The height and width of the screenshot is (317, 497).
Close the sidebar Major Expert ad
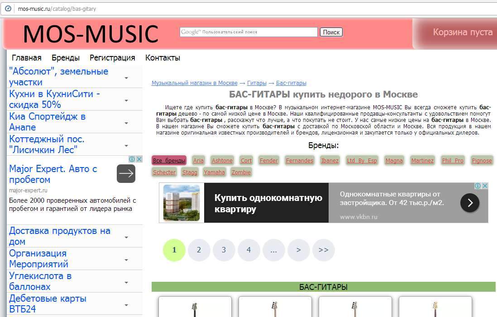pyautogui.click(x=139, y=159)
